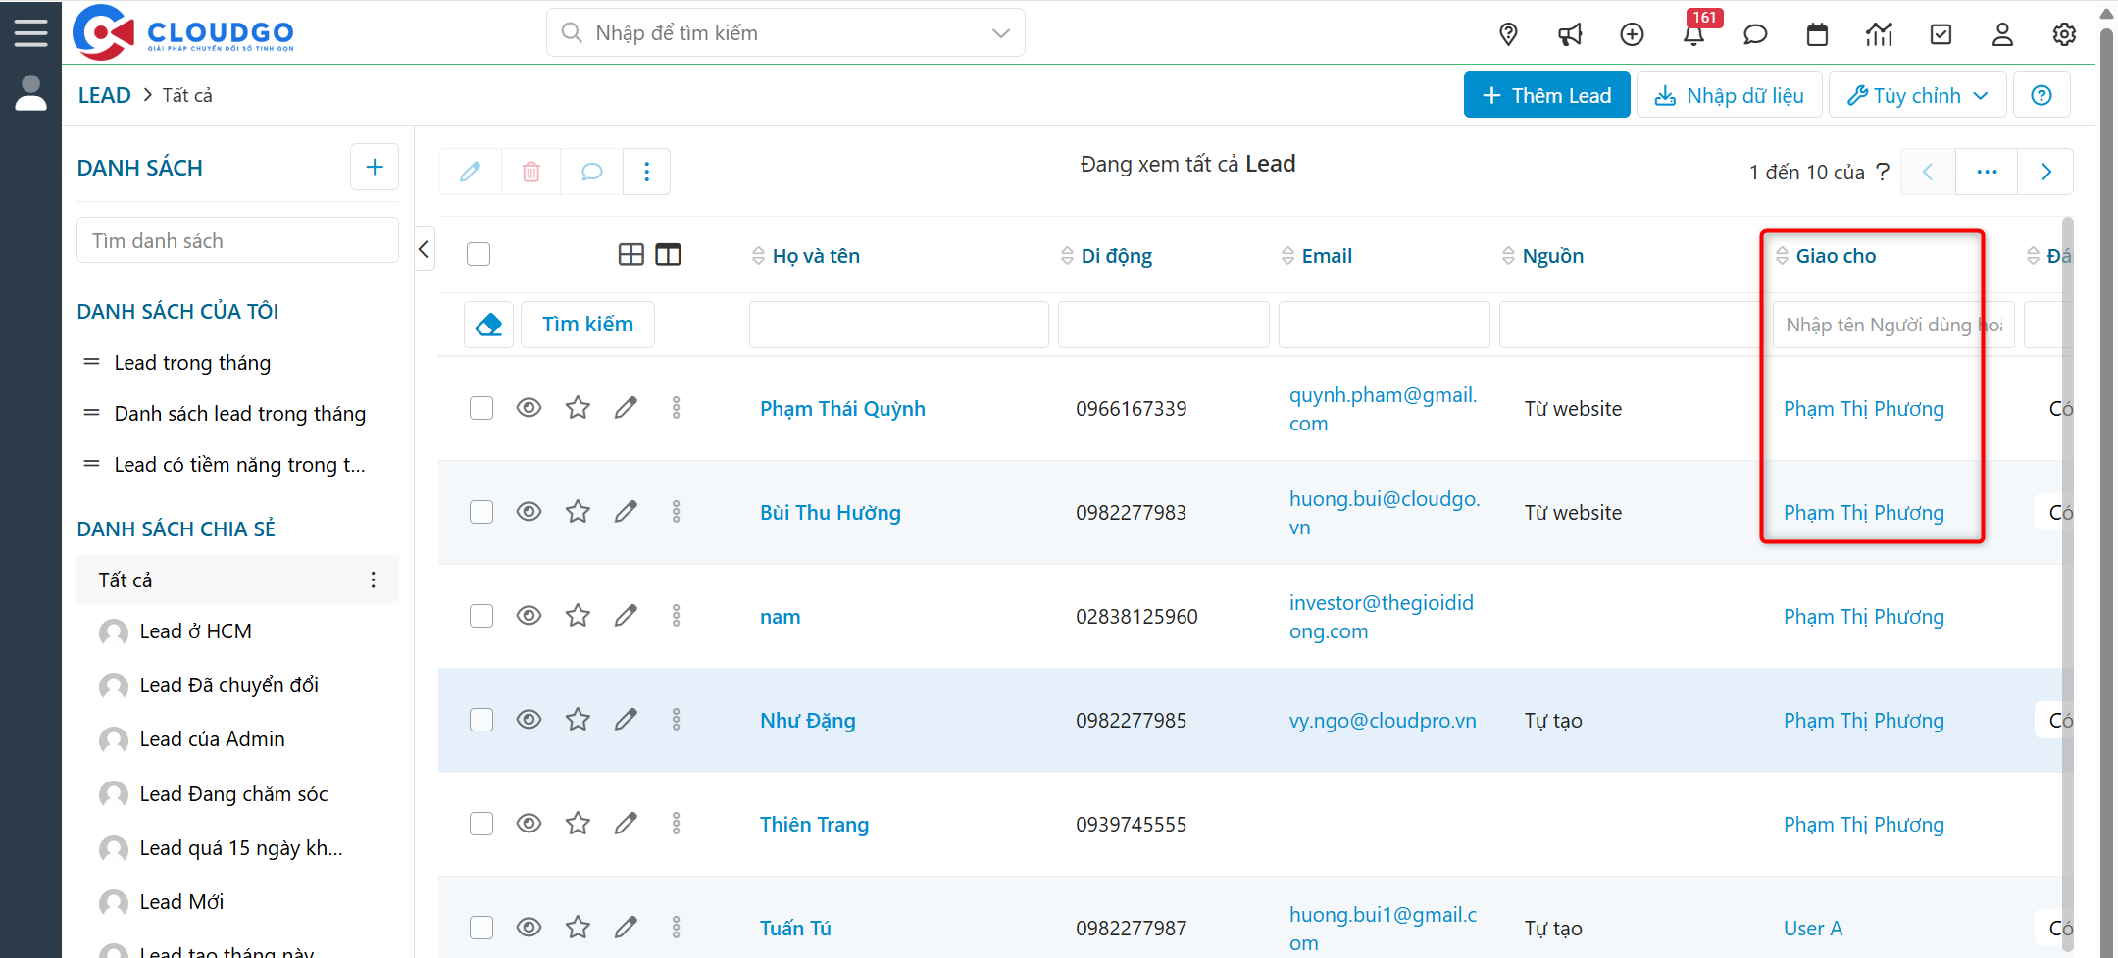
Task: Select the Lead ở HCM shared list
Action: (x=195, y=631)
